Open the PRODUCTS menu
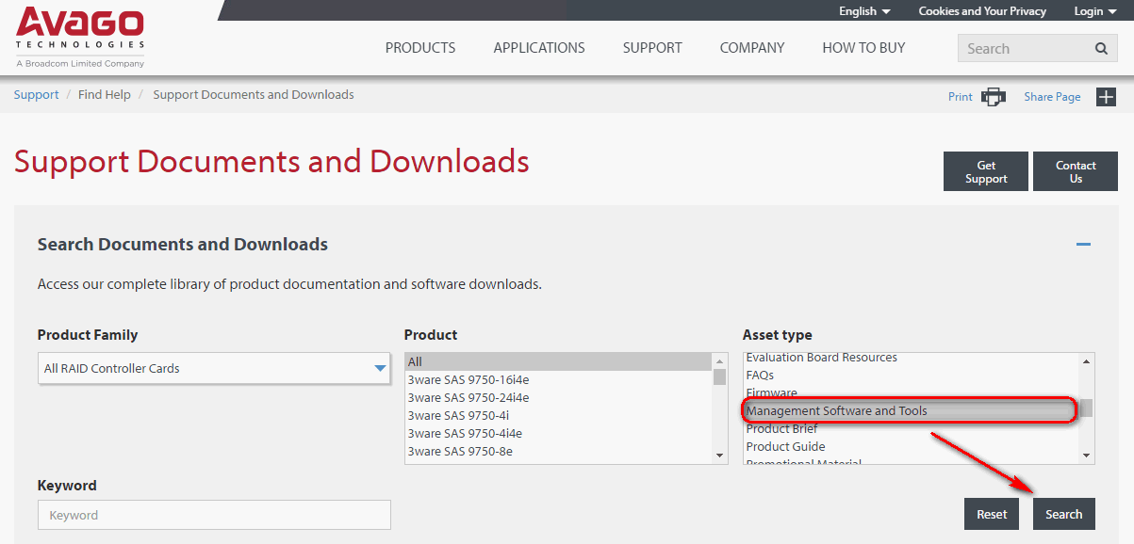This screenshot has height=544, width=1134. coord(420,48)
